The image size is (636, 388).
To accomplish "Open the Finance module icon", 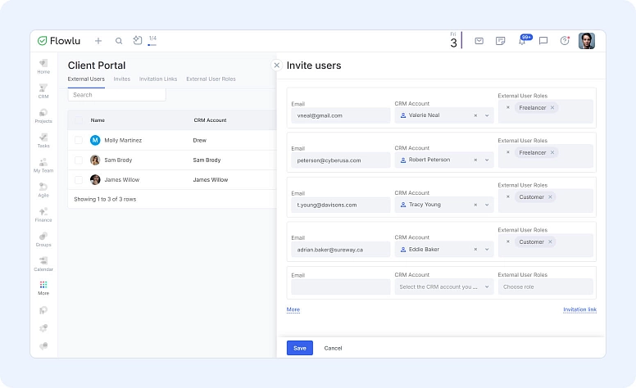I will [43, 214].
